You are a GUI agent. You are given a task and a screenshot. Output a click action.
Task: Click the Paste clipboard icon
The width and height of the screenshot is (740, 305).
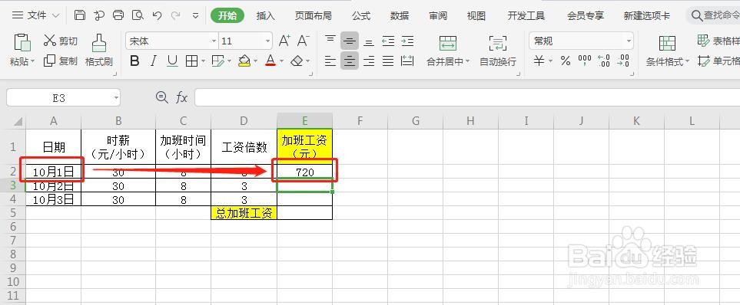22,42
